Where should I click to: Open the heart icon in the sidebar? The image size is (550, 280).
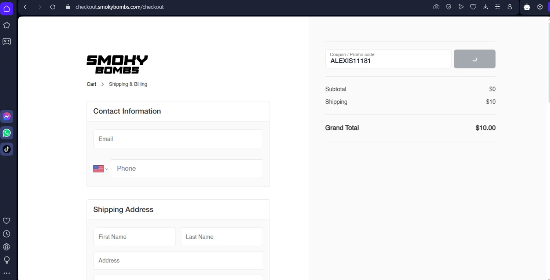point(7,221)
